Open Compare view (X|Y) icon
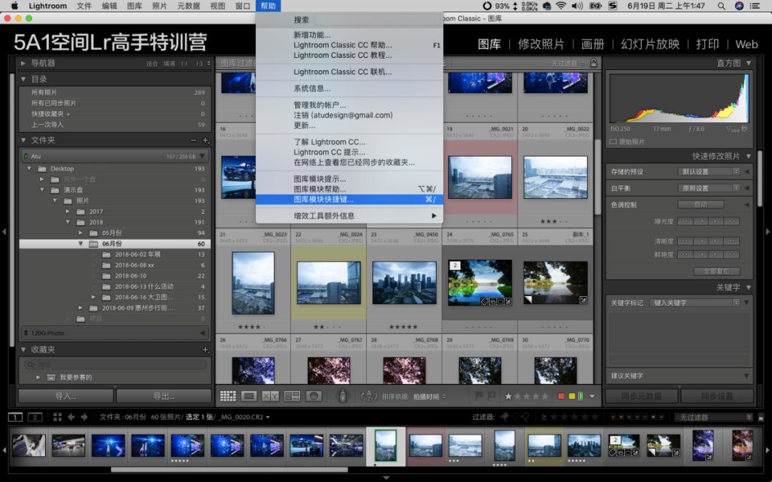This screenshot has width=772, height=482. [270, 396]
